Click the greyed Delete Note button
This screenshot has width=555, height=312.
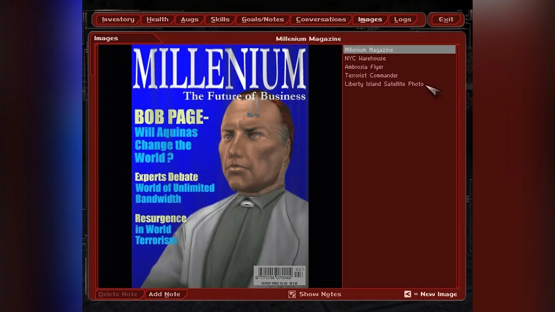coord(120,294)
